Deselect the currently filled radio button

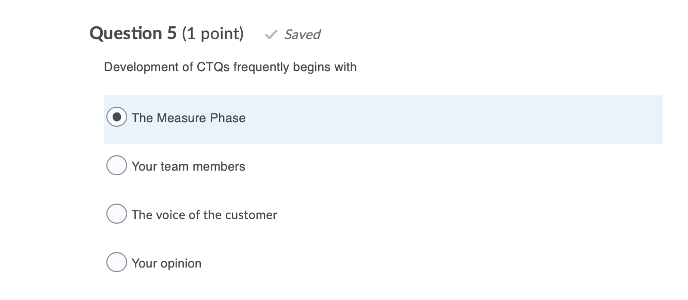click(x=116, y=117)
